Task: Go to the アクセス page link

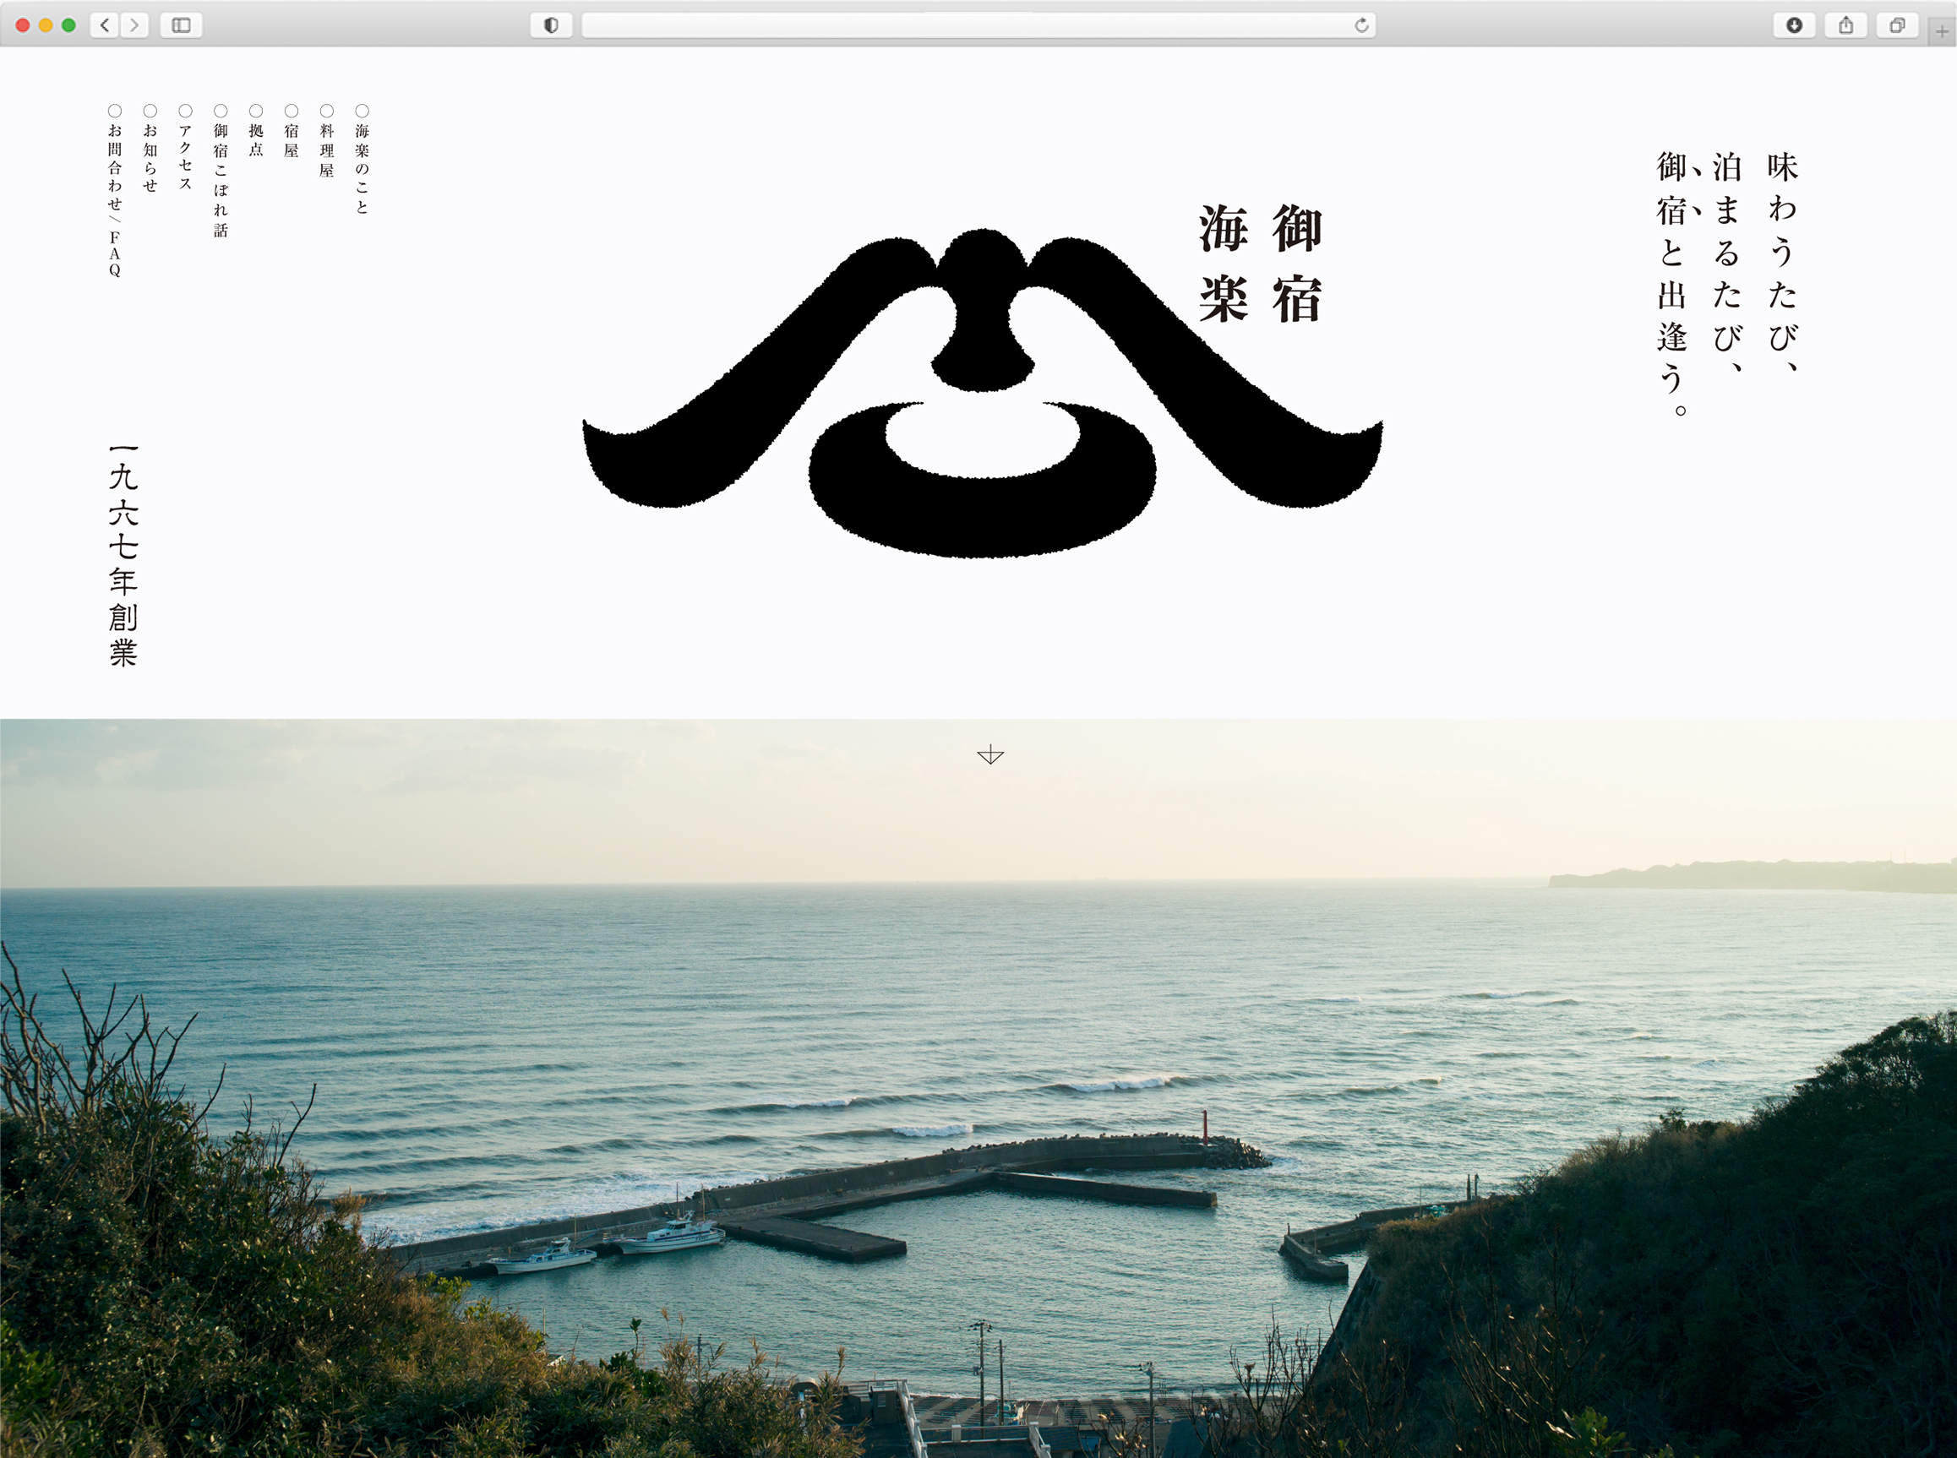Action: pos(185,157)
